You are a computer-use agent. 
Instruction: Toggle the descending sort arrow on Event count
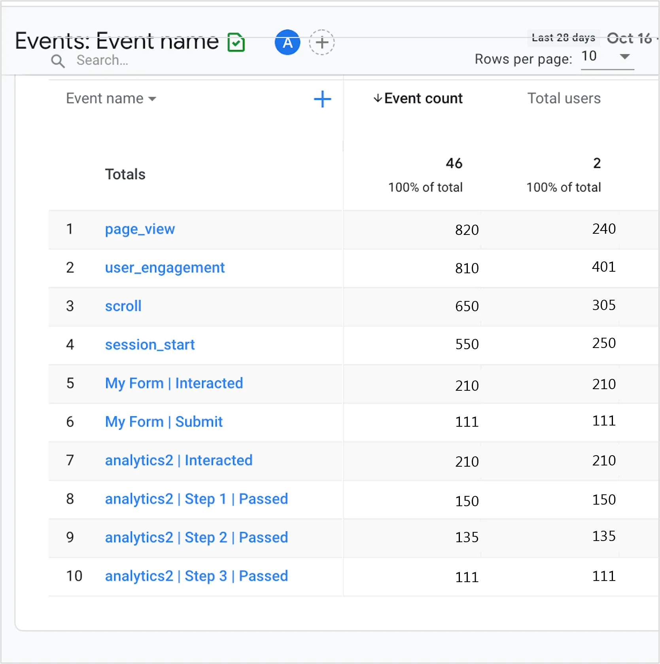click(x=378, y=98)
